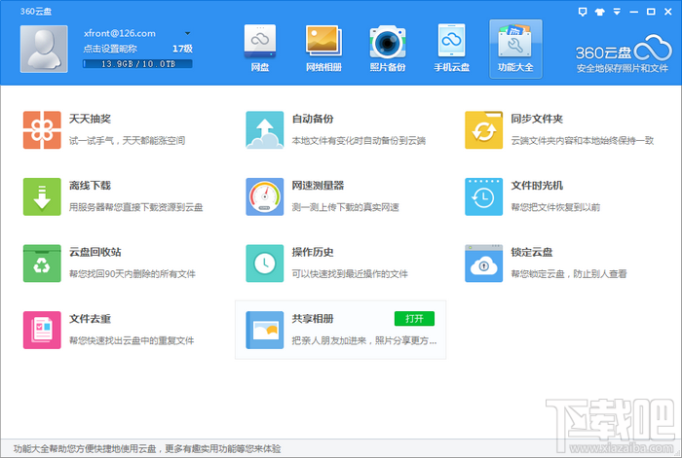Switch to the 网盘 tab
The height and width of the screenshot is (458, 682).
260,49
